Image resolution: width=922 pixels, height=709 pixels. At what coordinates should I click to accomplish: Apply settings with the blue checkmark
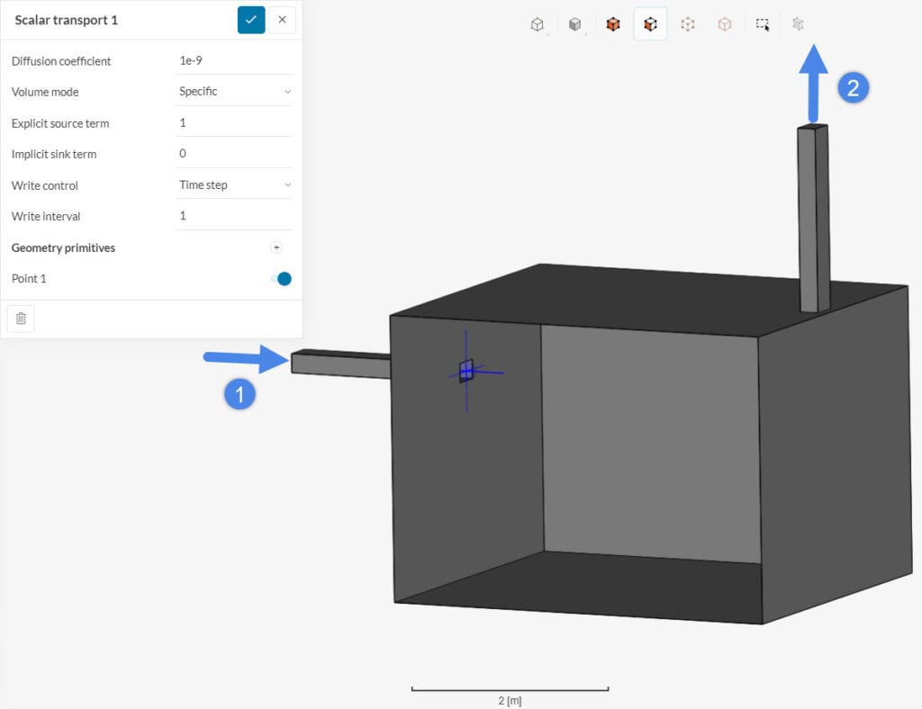pyautogui.click(x=253, y=19)
